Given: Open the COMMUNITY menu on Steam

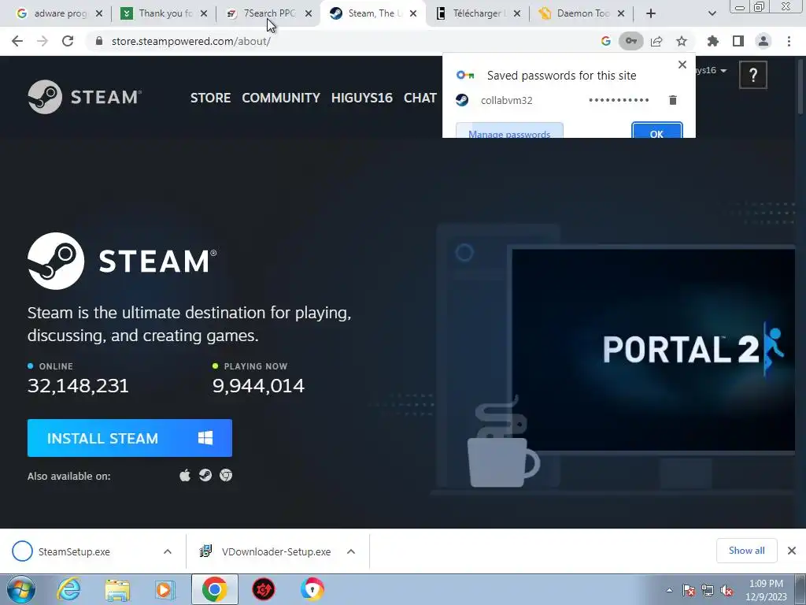Looking at the screenshot, I should pyautogui.click(x=281, y=98).
